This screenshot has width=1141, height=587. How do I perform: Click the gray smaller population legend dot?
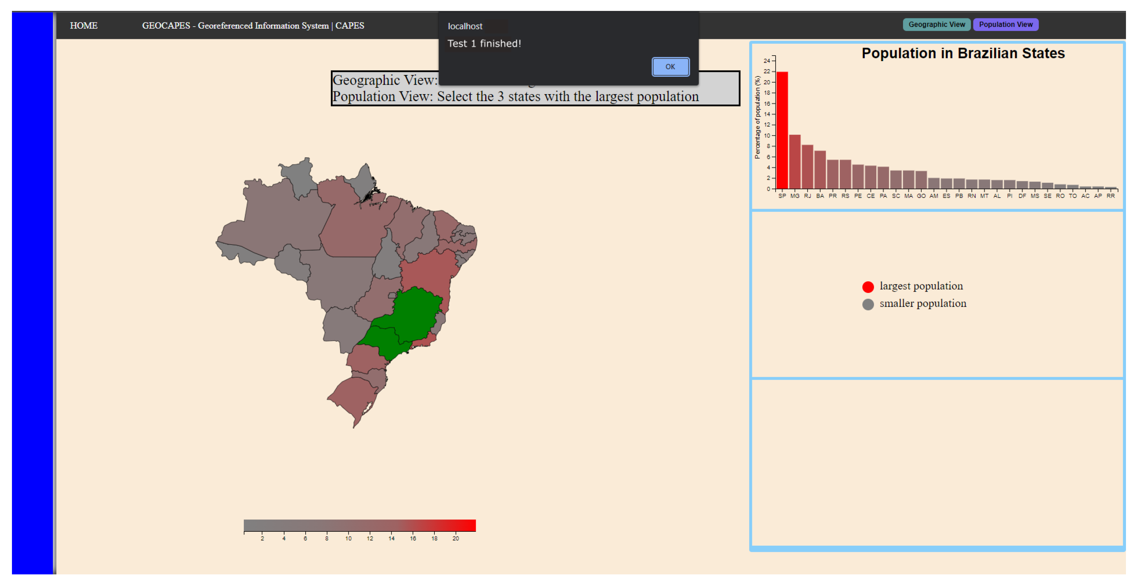(868, 304)
